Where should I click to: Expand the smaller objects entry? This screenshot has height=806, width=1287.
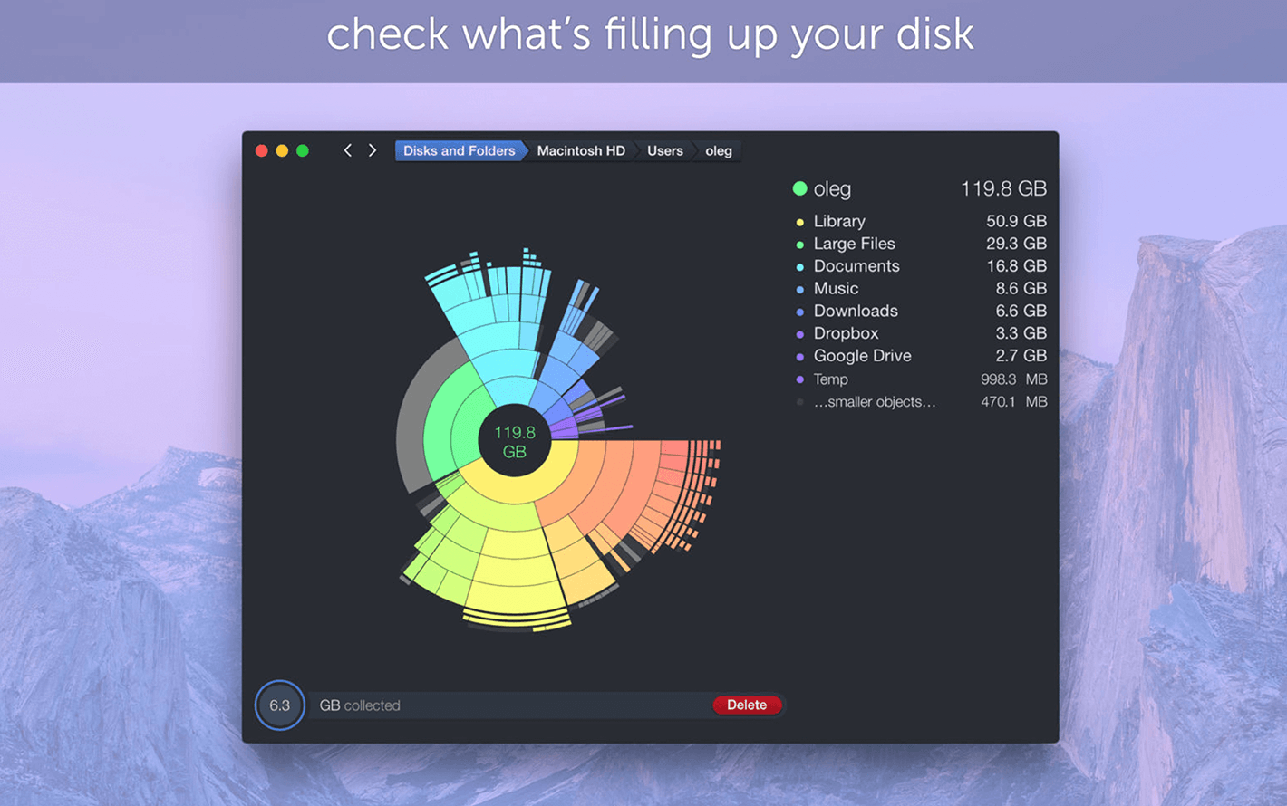point(921,401)
